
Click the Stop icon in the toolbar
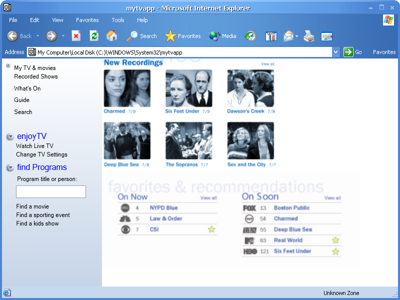(x=76, y=36)
